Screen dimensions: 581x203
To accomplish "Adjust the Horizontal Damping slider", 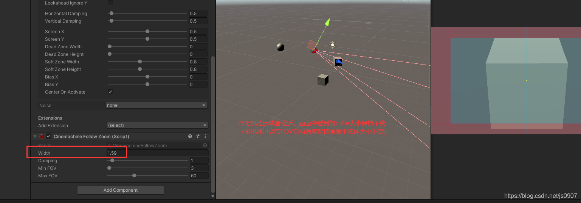I will 147,13.
